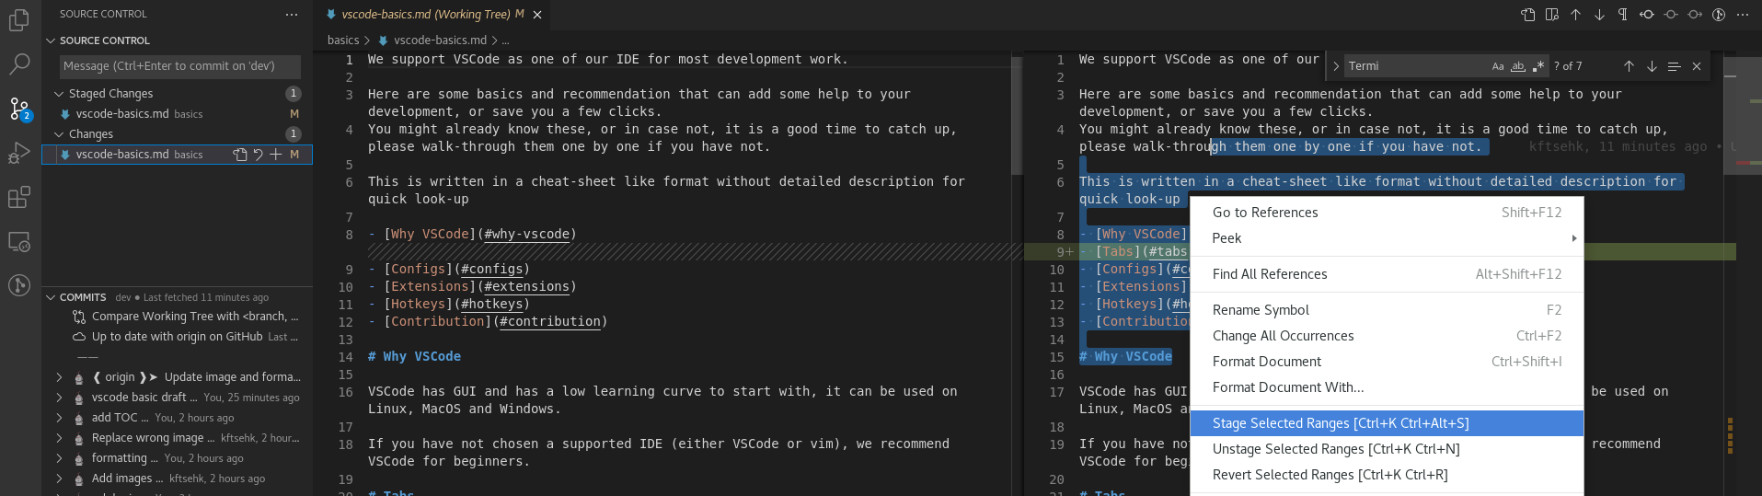Open changes with next revision icon
Viewport: 1762px width, 496px height.
click(1695, 15)
